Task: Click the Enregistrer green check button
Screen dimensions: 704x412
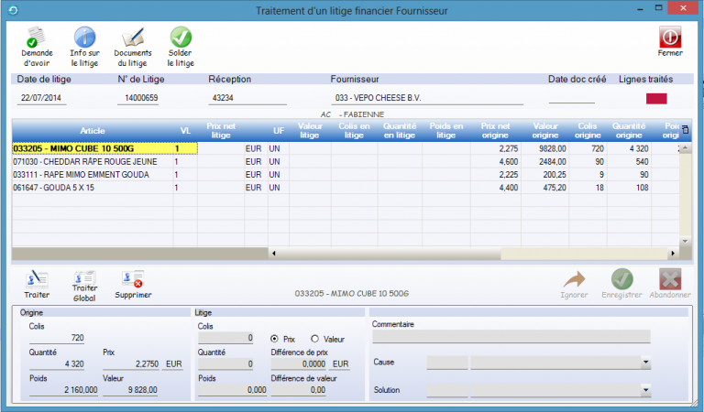Action: click(622, 279)
